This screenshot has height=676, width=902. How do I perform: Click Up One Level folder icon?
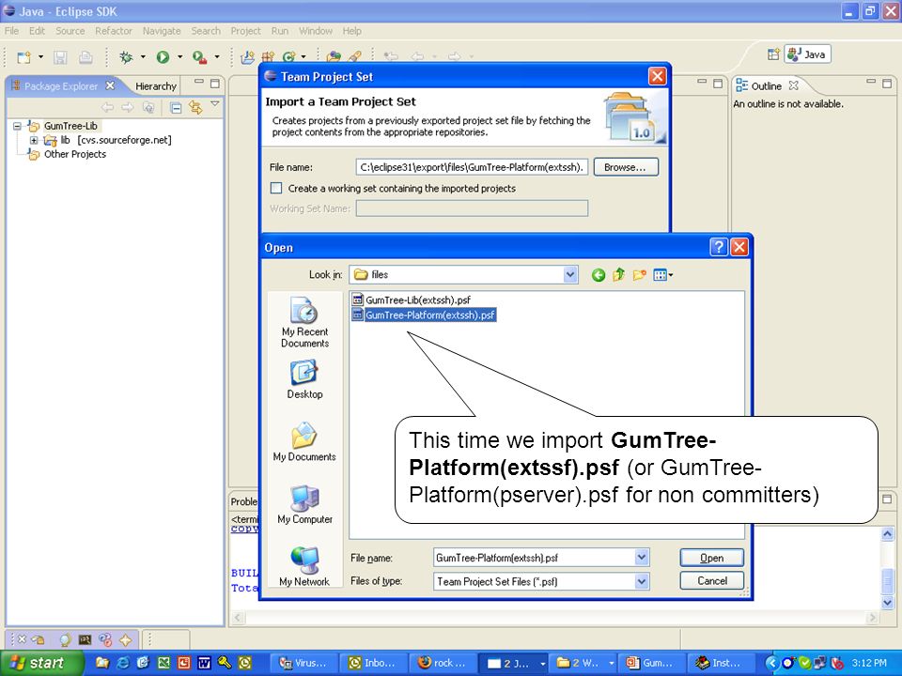619,275
